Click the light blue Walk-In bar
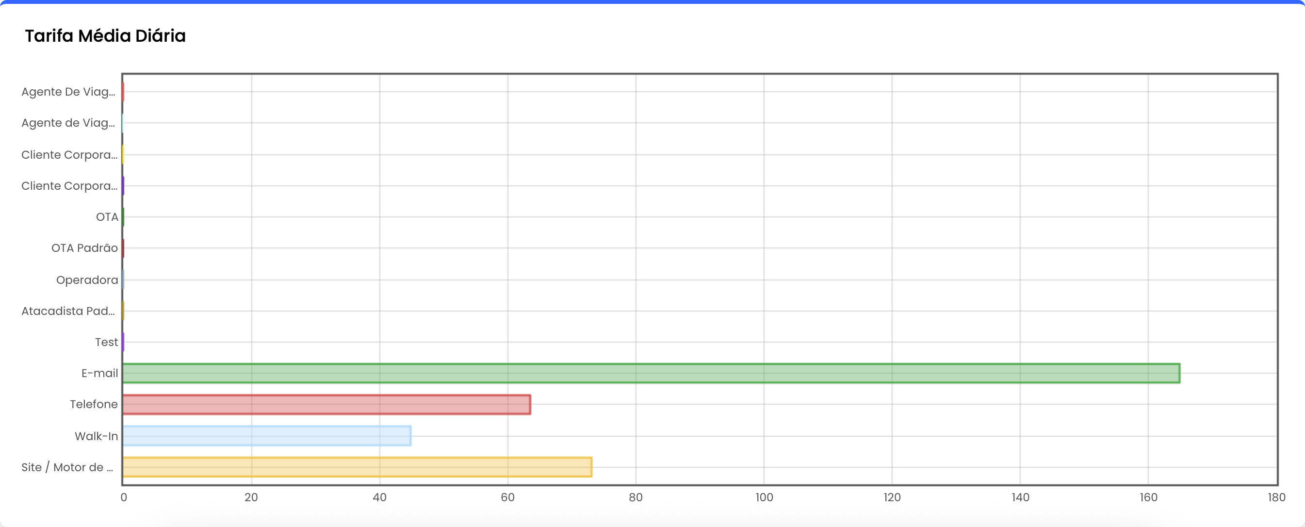The width and height of the screenshot is (1305, 527). pyautogui.click(x=266, y=436)
